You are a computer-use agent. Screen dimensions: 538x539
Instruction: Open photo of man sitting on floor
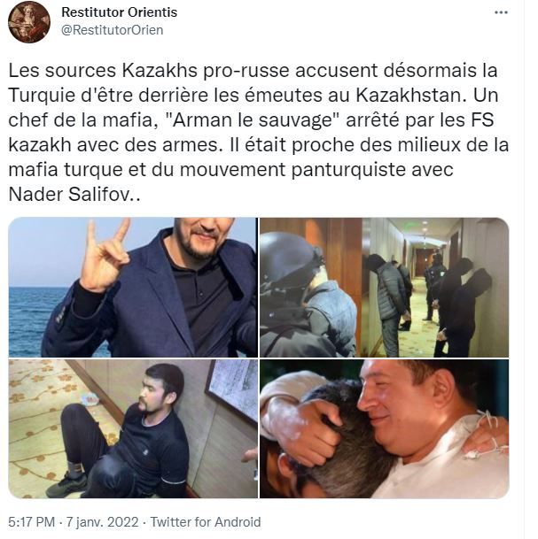pyautogui.click(x=133, y=428)
